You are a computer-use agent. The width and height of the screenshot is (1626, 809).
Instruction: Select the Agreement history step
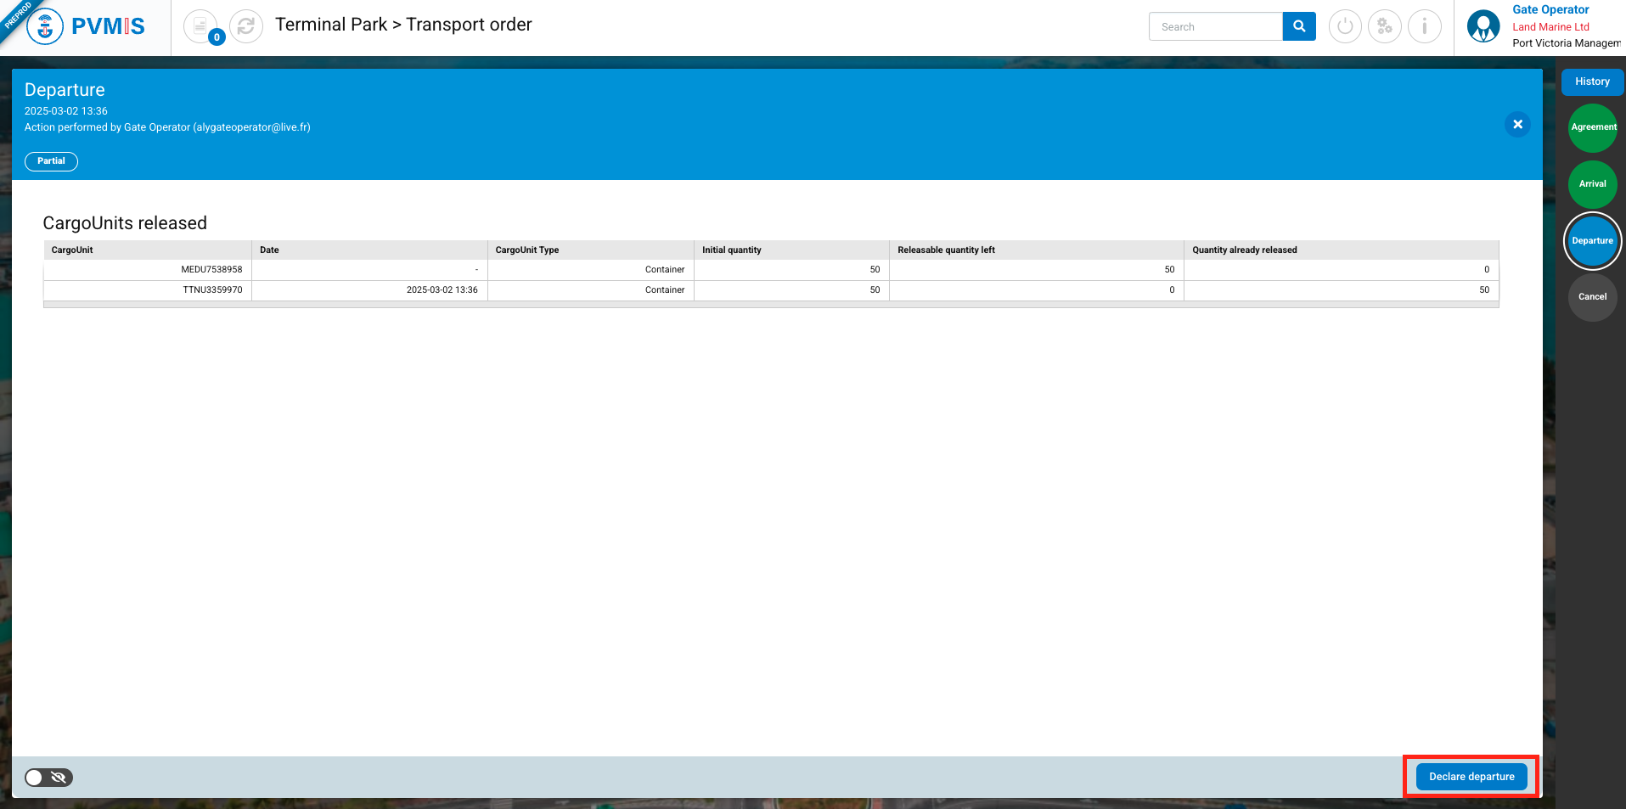coord(1592,127)
